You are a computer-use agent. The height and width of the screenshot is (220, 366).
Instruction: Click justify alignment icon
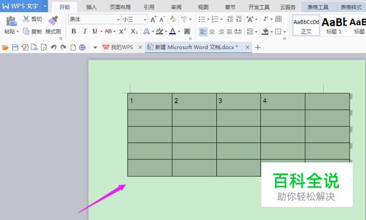click(x=230, y=32)
